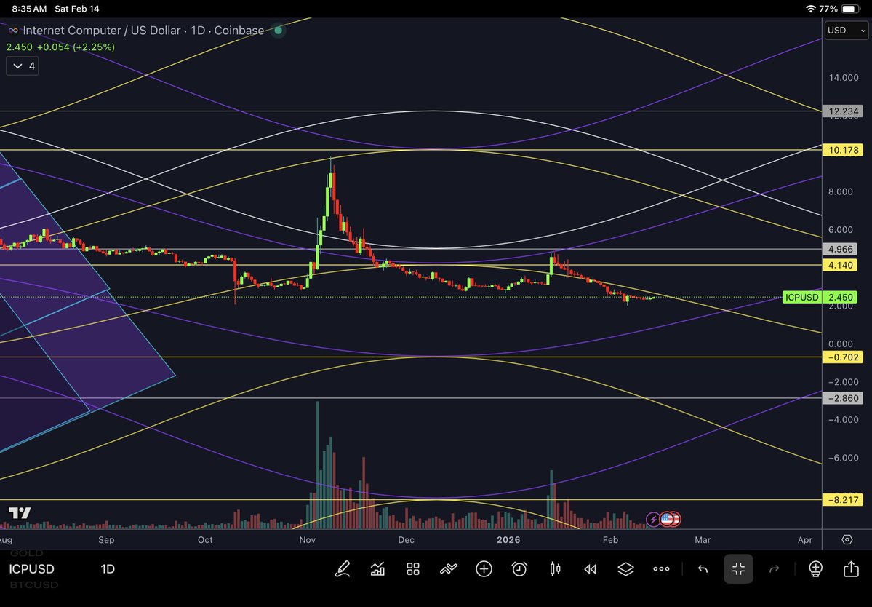Change chart type candlestick icon

pos(555,568)
